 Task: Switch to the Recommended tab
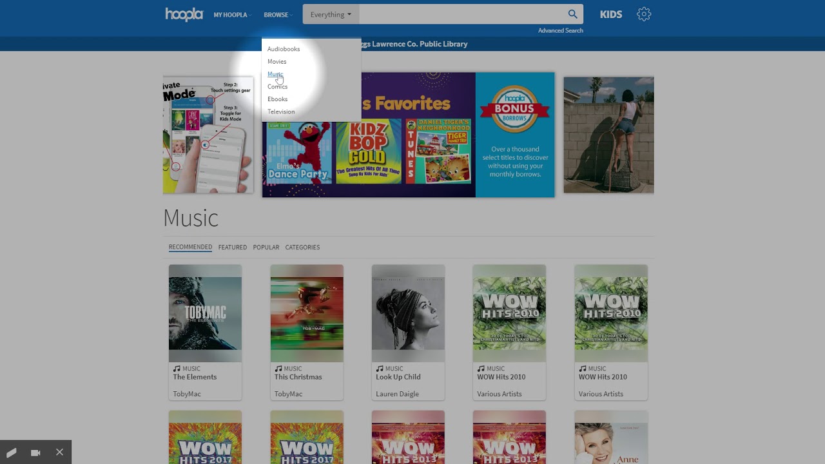click(190, 247)
